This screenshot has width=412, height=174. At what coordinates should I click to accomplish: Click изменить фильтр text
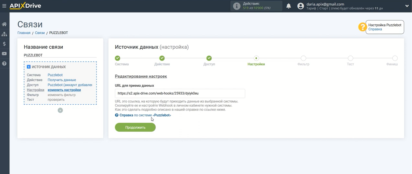[x=61, y=95]
